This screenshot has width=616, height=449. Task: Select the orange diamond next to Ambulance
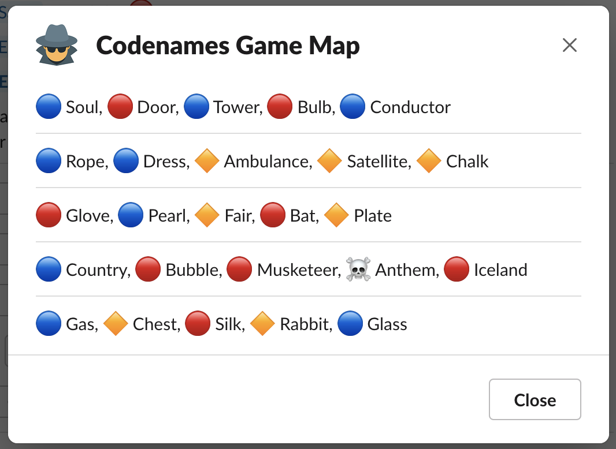point(206,161)
